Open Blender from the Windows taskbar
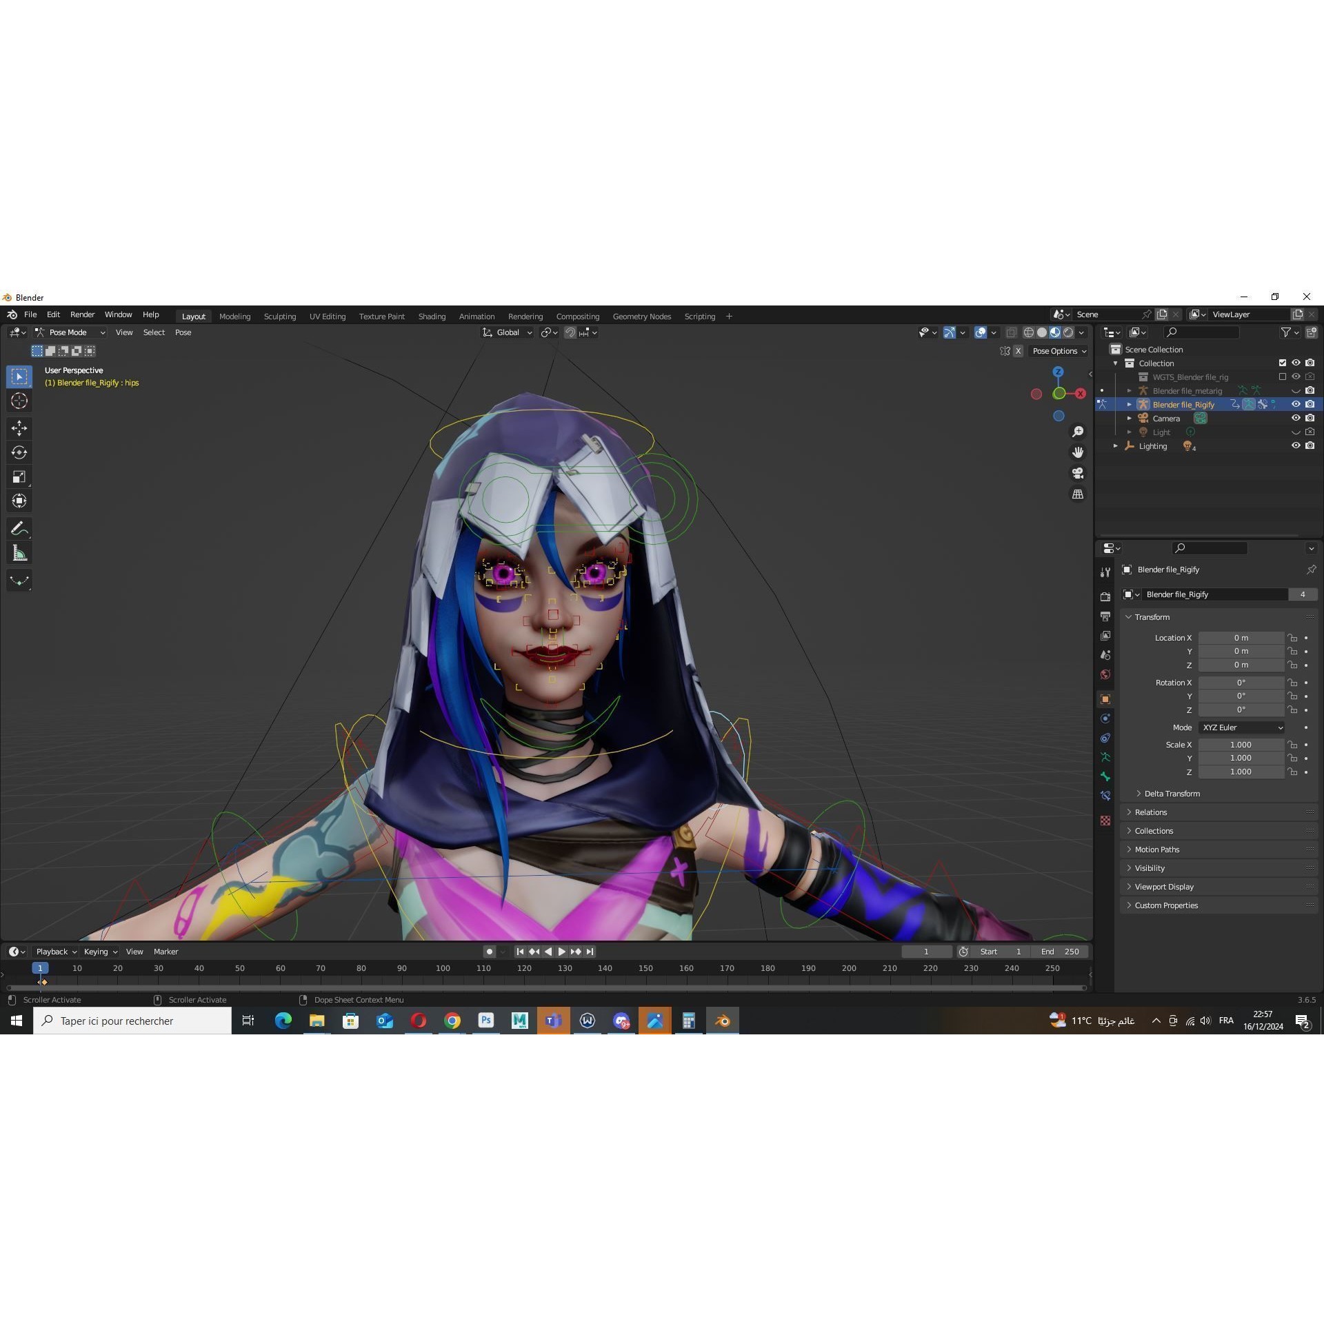1324x1324 pixels. [x=723, y=1021]
